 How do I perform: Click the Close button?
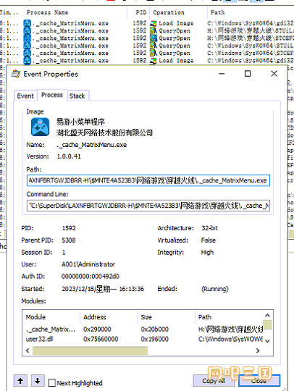[x=259, y=381]
